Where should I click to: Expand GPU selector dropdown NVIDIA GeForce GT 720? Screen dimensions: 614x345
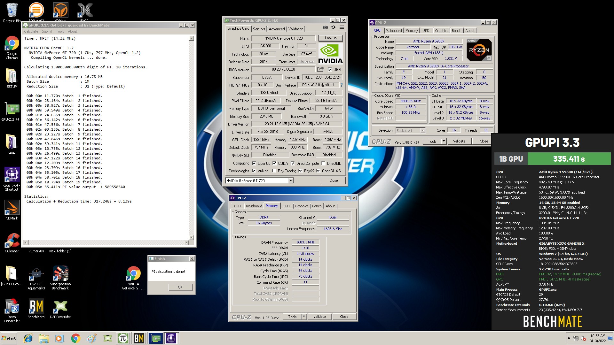coord(291,181)
